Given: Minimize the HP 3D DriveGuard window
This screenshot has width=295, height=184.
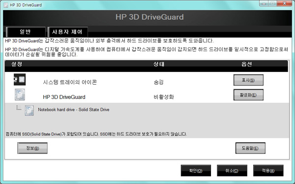Looking at the screenshot, I should [x=264, y=3].
